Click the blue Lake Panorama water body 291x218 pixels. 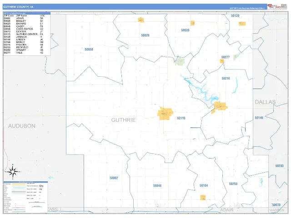(x=202, y=91)
